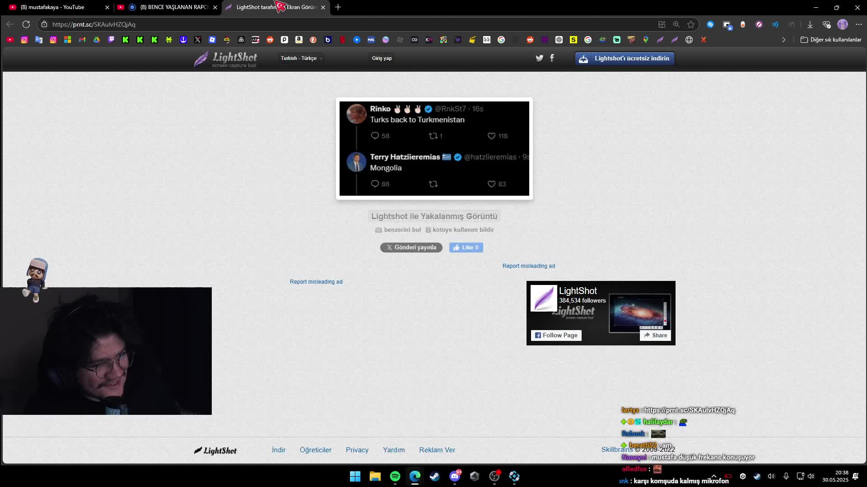Click the browser refresh icon
Viewport: 867px width, 487px height.
pos(26,24)
